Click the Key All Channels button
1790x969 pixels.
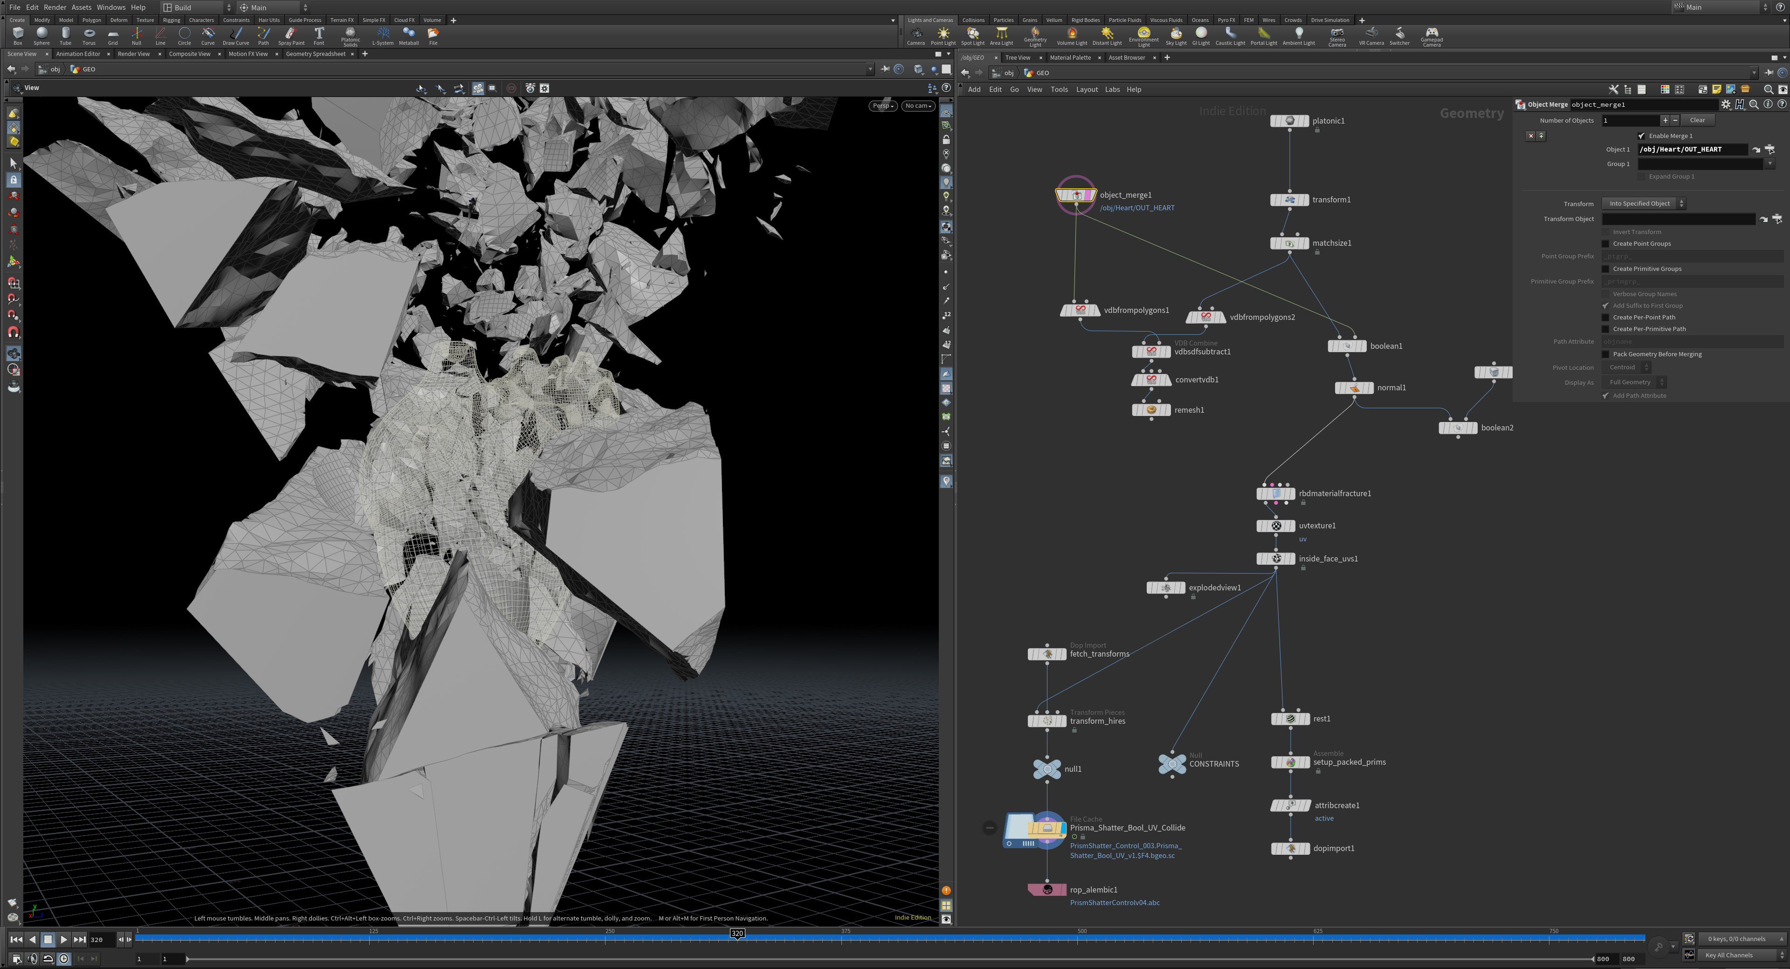click(1729, 955)
